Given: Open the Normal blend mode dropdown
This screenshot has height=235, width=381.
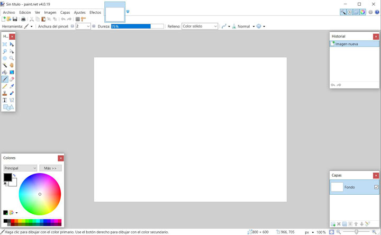Looking at the screenshot, I should pyautogui.click(x=246, y=26).
